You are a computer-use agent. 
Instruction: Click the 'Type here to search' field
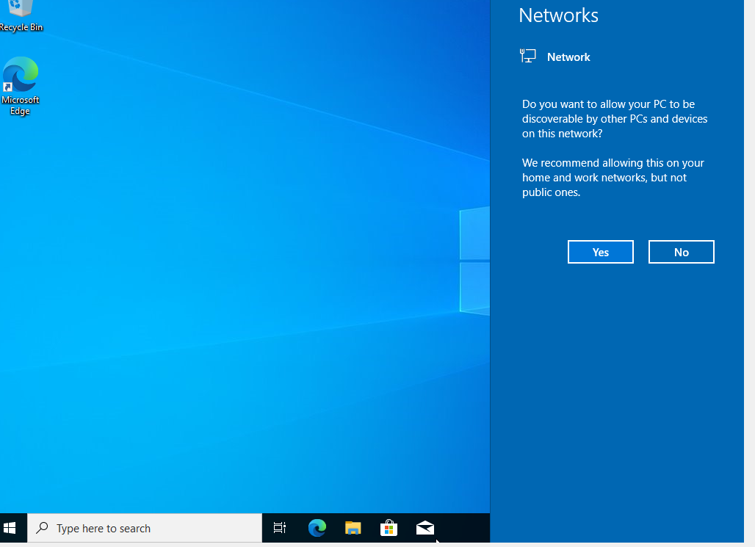point(145,528)
